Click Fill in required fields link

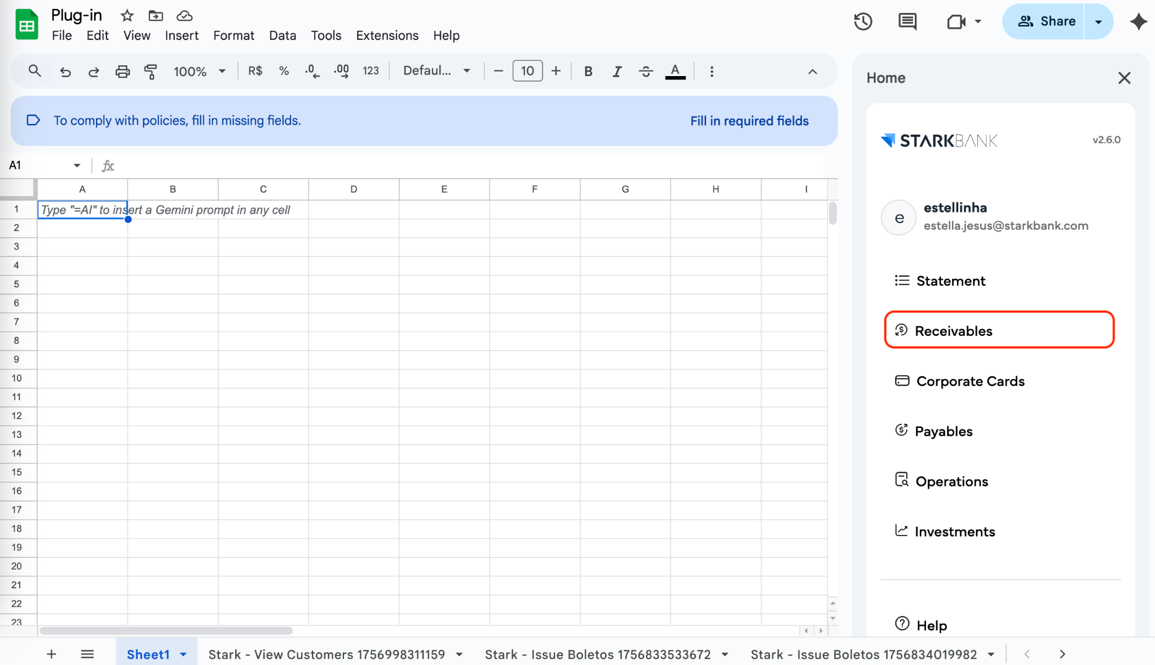click(x=749, y=121)
